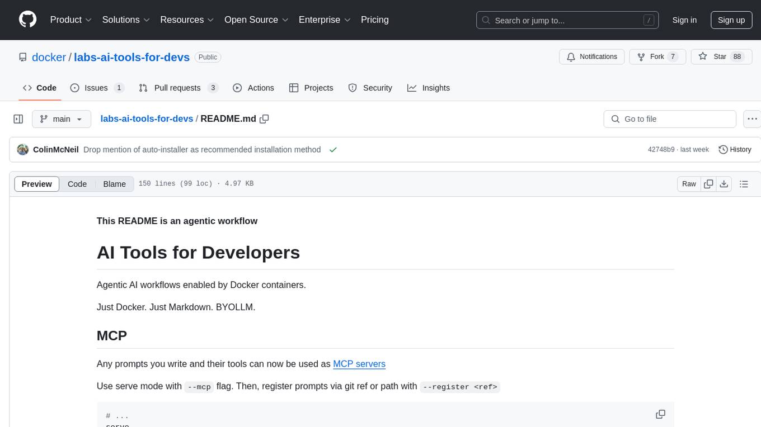The width and height of the screenshot is (761, 427).
Task: Download the raw file
Action: 724,184
